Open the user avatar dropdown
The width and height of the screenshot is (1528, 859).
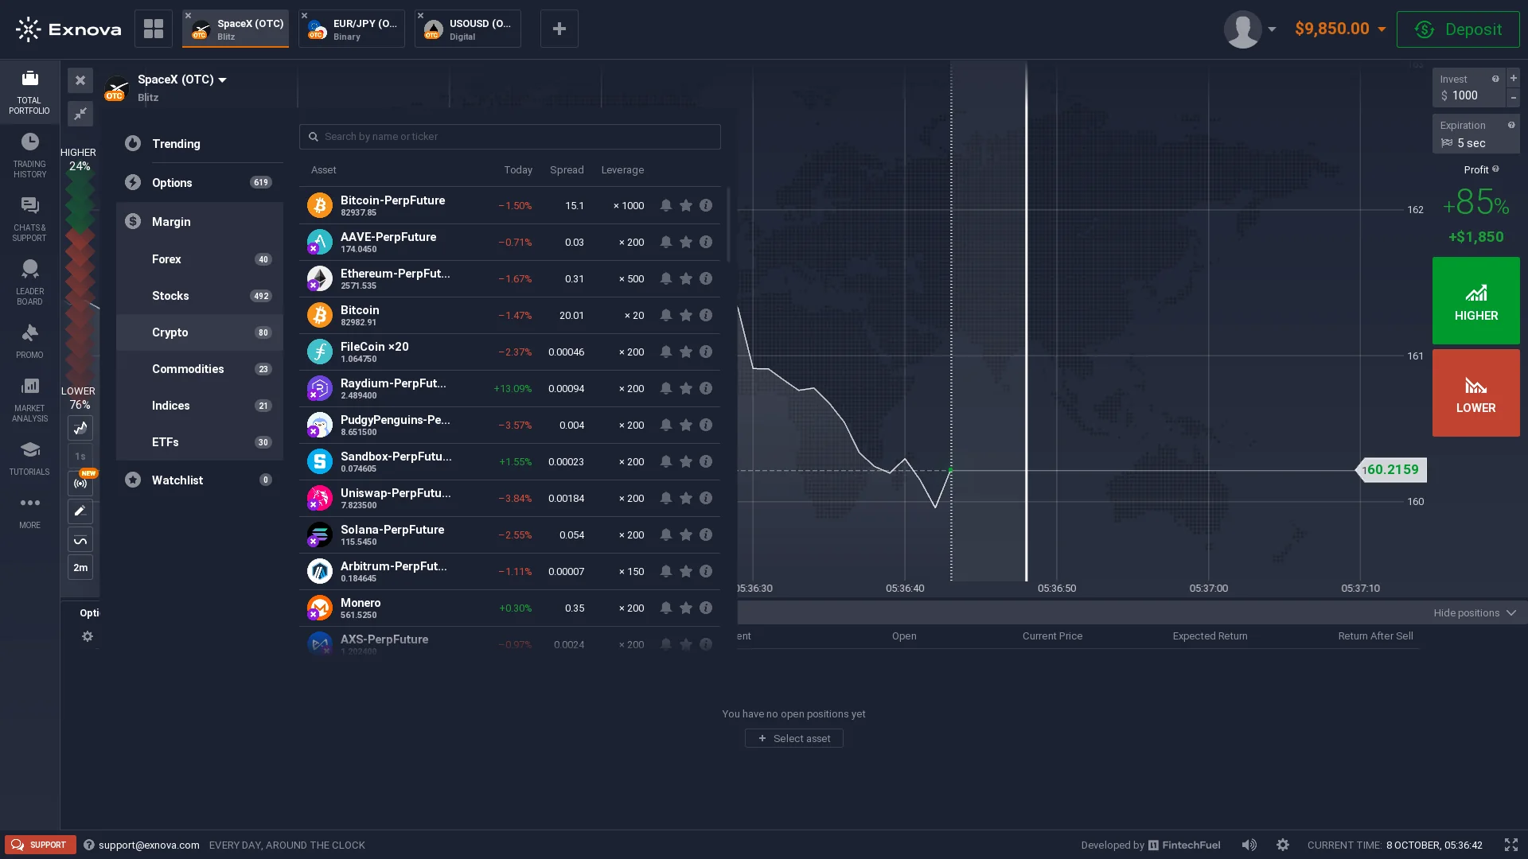(x=1250, y=29)
